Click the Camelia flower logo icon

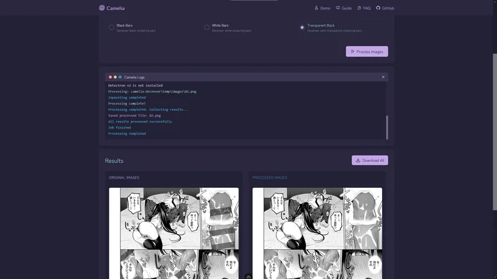[x=102, y=8]
